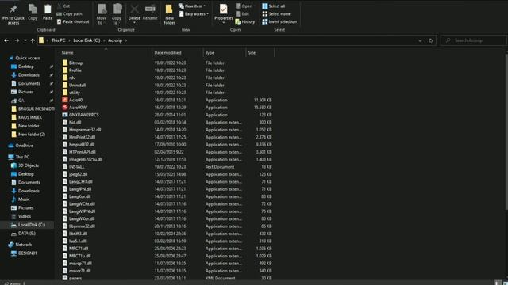508x285 pixels.
Task: Sort by the Size column header
Action: (x=260, y=53)
